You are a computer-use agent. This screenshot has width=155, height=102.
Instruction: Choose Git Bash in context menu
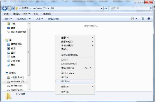pyautogui.click(x=75, y=81)
